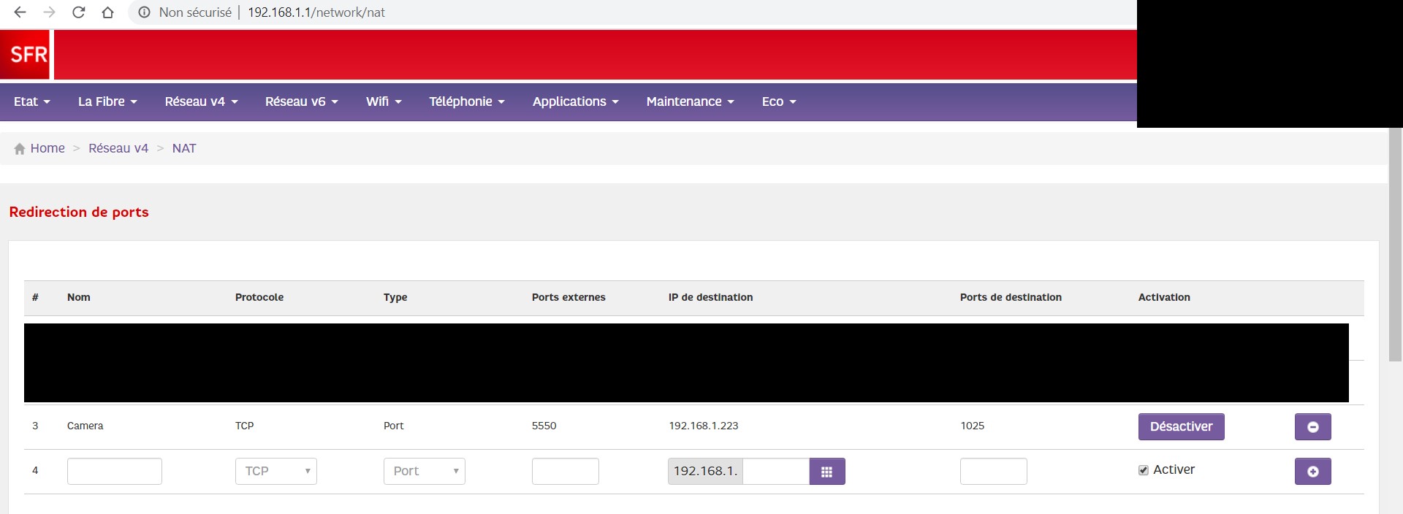This screenshot has height=514, width=1403.
Task: Focus the Ports externes input field
Action: point(565,472)
